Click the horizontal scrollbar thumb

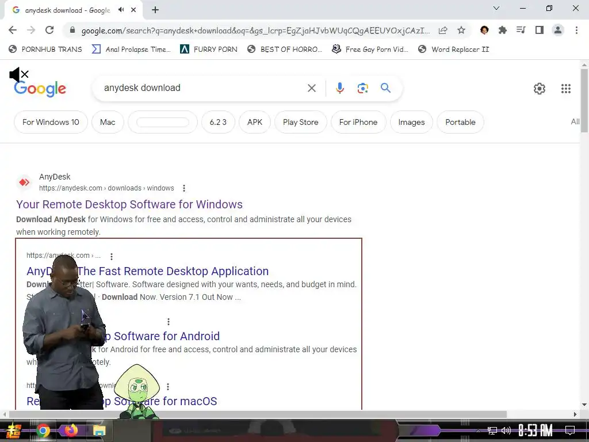point(258,414)
